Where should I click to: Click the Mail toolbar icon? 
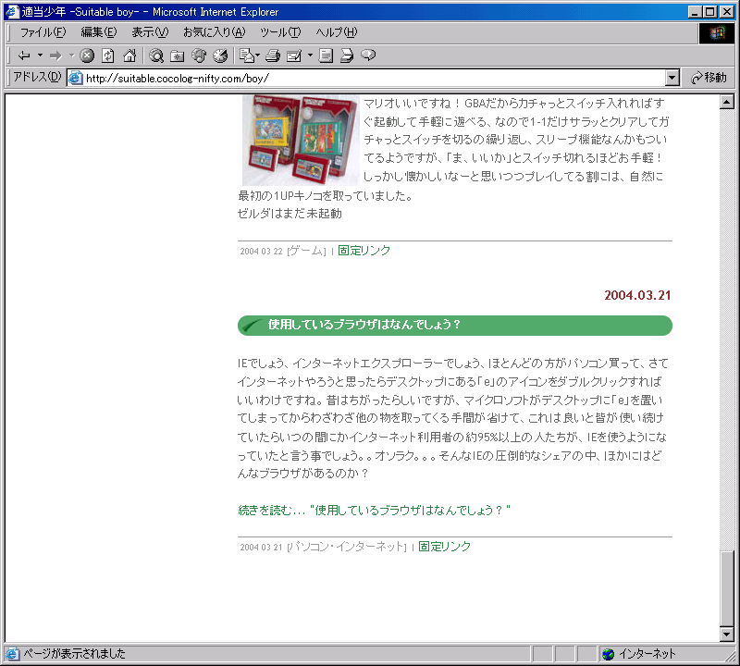pyautogui.click(x=246, y=55)
